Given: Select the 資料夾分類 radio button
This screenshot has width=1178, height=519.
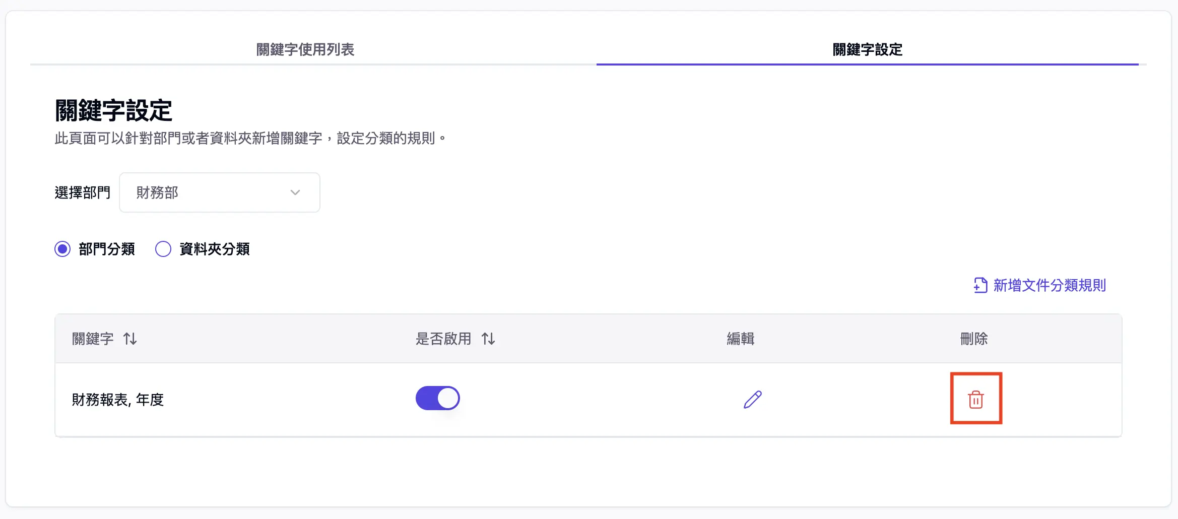Looking at the screenshot, I should coord(163,248).
